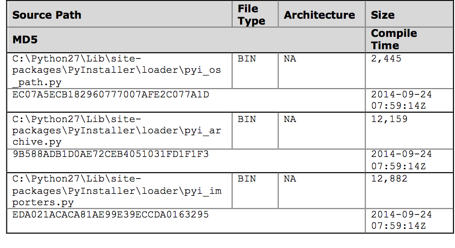Click MD5 hash EDA021ACACA81AE99E39ECCDA0163295

point(111,215)
